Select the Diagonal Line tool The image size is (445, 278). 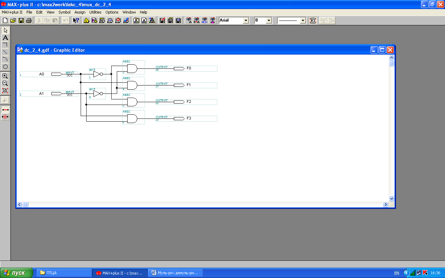pyautogui.click(x=5, y=52)
